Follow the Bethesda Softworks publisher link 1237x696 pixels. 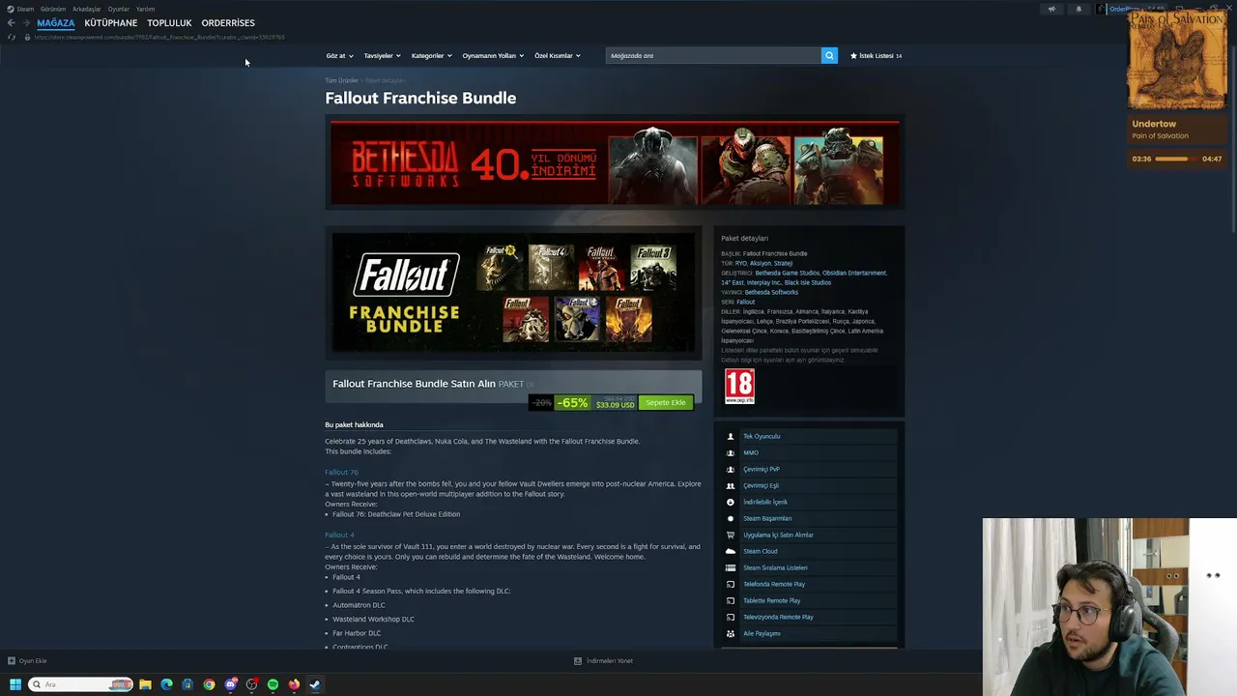pos(771,292)
